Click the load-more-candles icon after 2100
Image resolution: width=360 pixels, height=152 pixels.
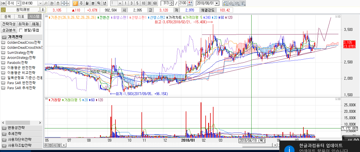click(190, 3)
